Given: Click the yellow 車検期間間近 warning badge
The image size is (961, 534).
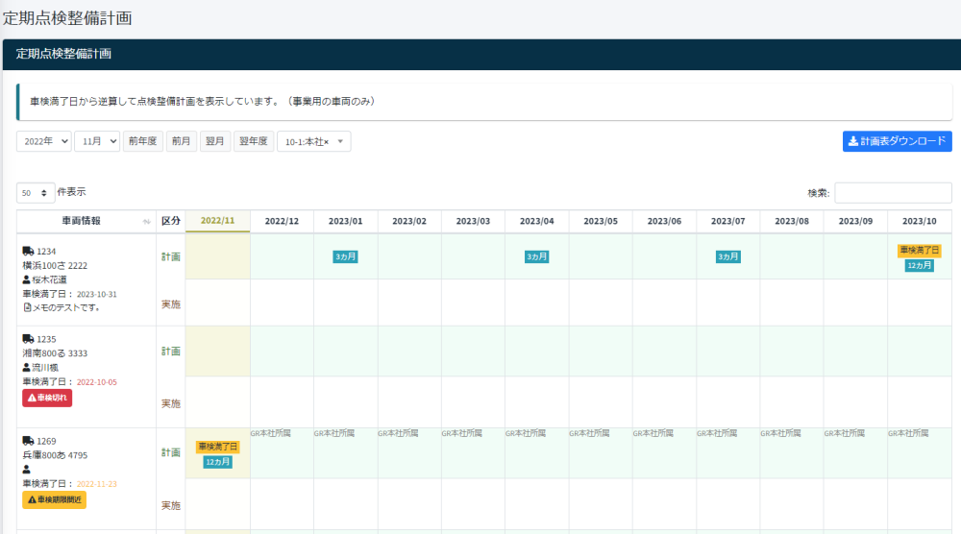Looking at the screenshot, I should coord(54,499).
